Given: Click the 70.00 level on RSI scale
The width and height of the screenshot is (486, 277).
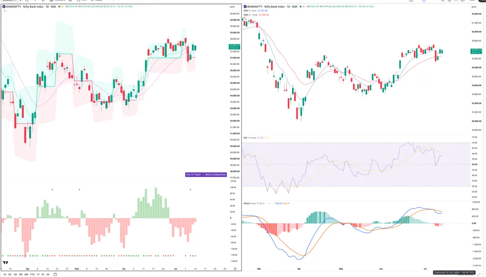Looking at the screenshot, I should (475, 143).
